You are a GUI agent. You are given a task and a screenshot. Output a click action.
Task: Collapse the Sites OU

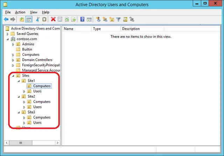[x=13, y=76]
